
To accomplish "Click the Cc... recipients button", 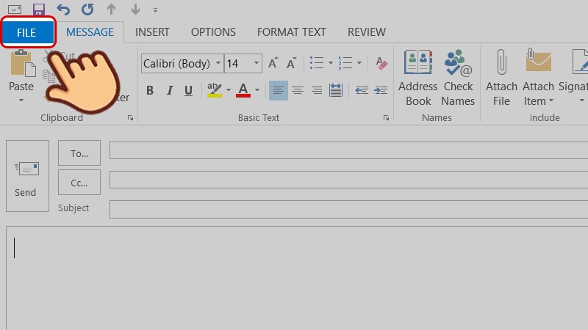I will pos(79,182).
